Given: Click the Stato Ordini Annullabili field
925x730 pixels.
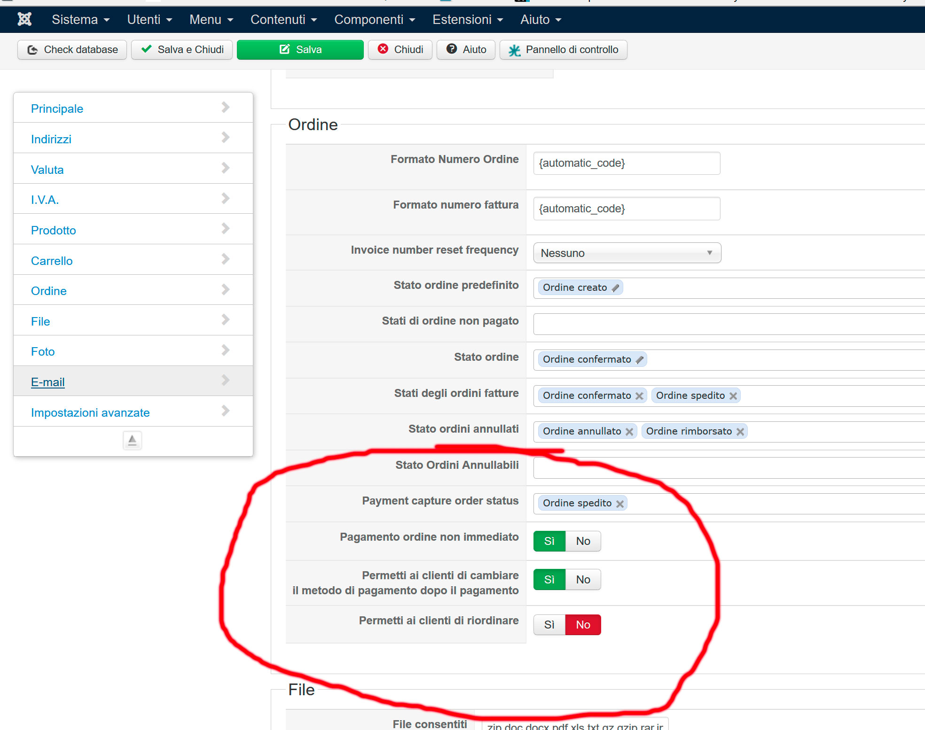Looking at the screenshot, I should click(729, 468).
